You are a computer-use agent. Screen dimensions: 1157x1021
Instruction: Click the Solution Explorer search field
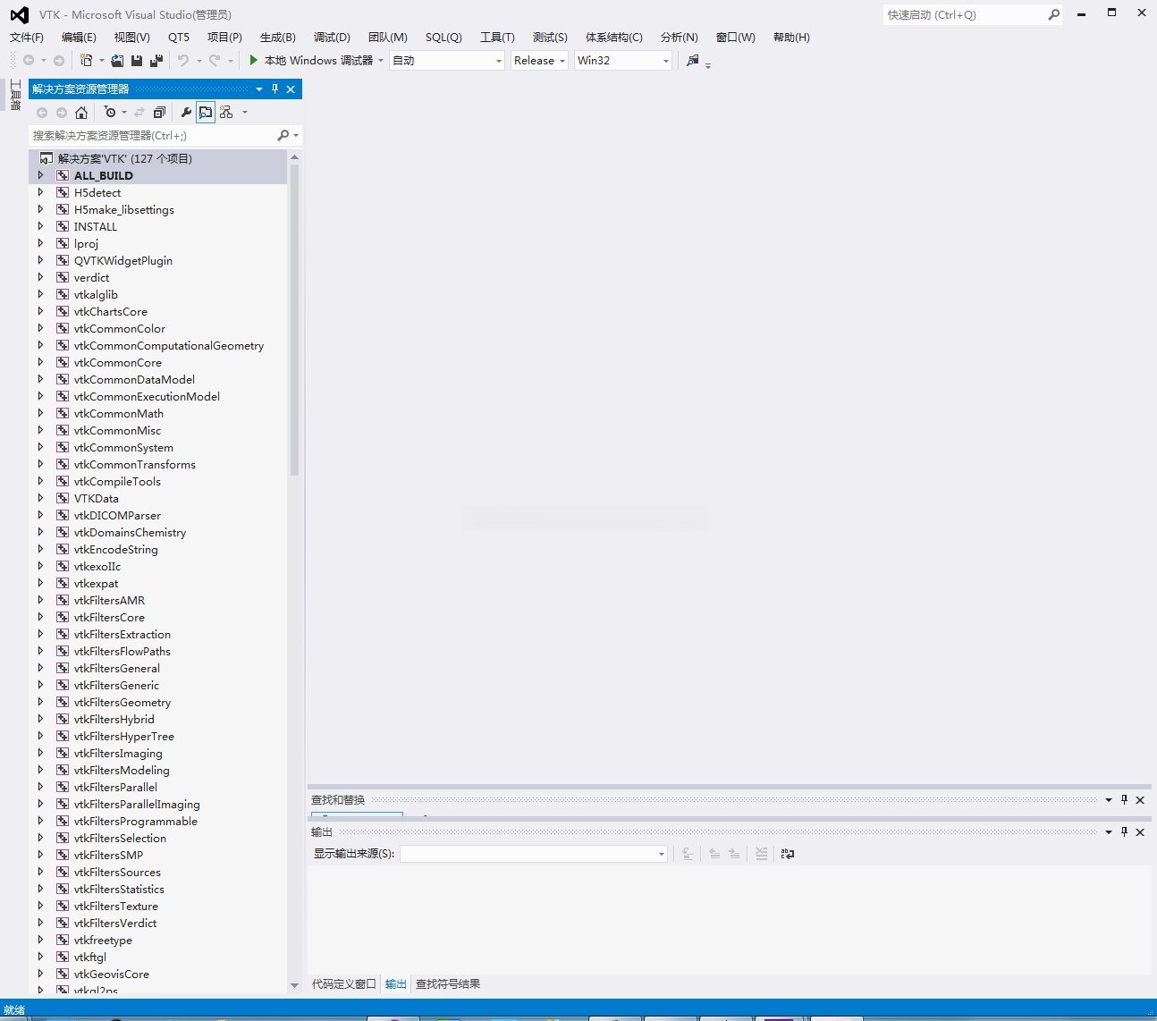pyautogui.click(x=152, y=136)
